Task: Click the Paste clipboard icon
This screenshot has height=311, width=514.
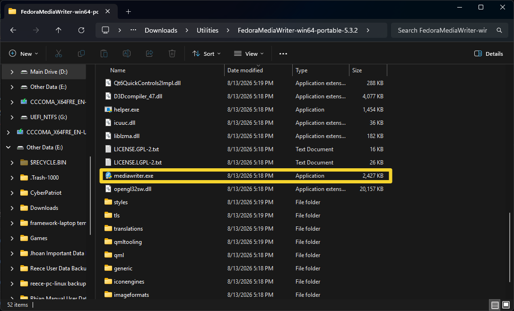Action: [x=104, y=53]
